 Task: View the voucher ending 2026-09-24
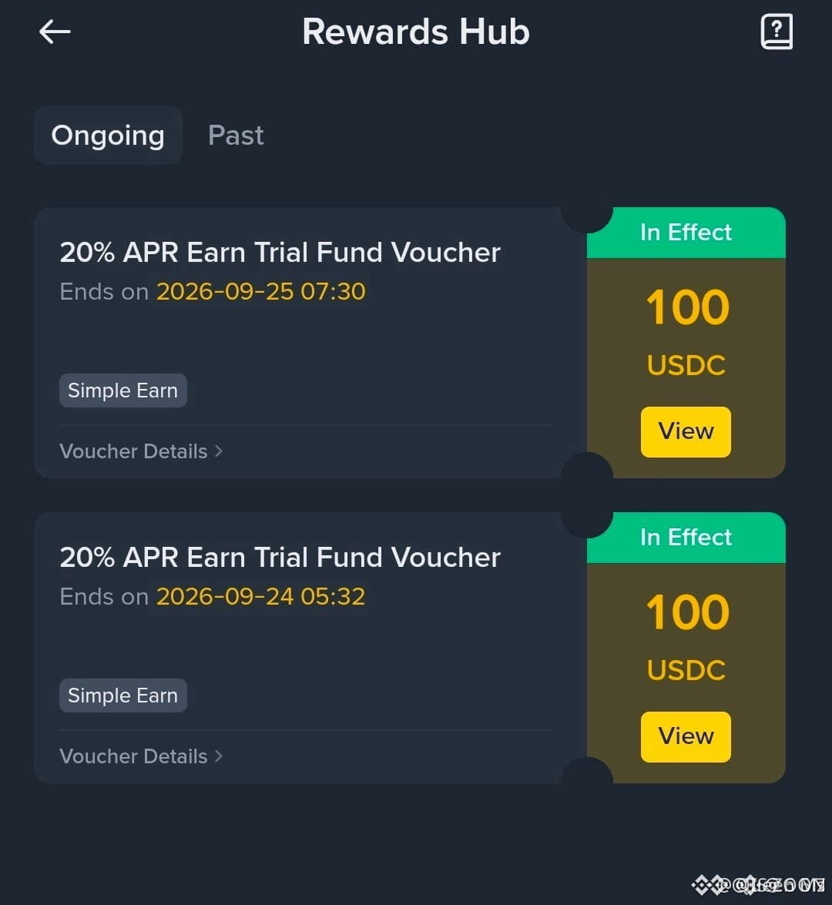[x=686, y=736]
